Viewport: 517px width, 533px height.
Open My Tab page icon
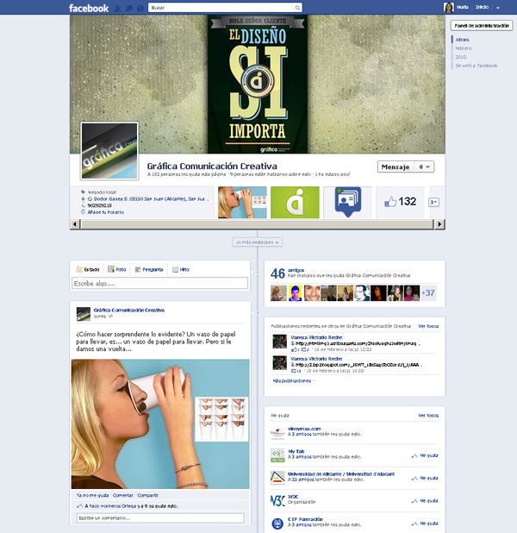[x=277, y=455]
